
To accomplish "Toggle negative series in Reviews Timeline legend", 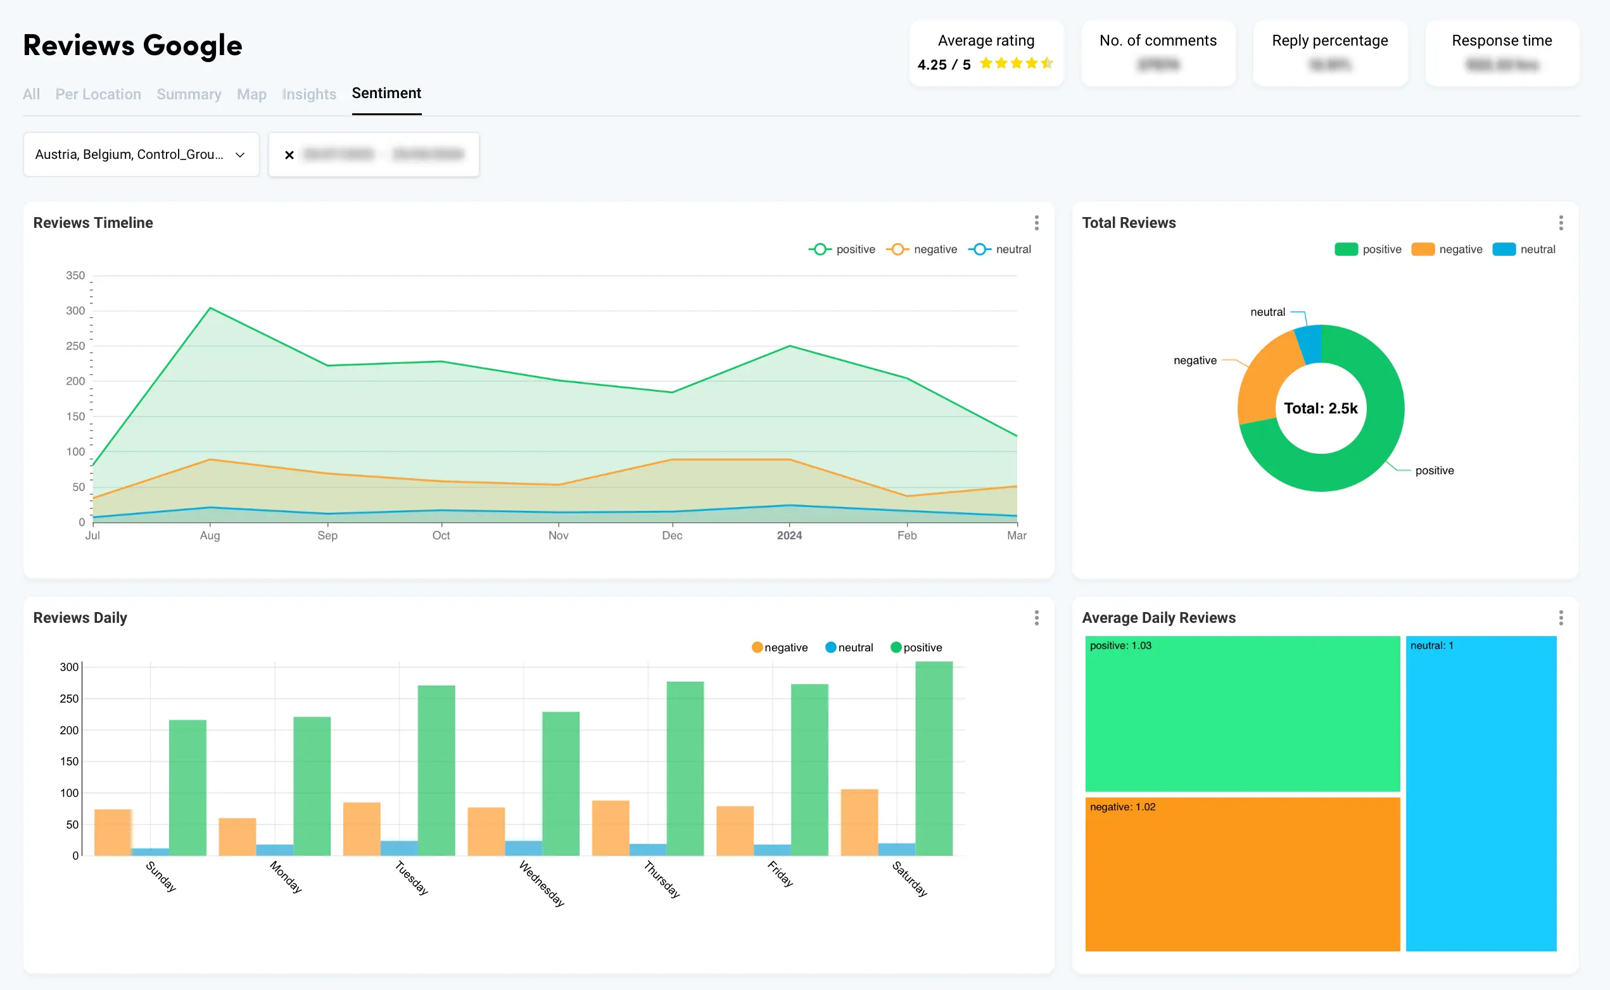I will click(922, 249).
